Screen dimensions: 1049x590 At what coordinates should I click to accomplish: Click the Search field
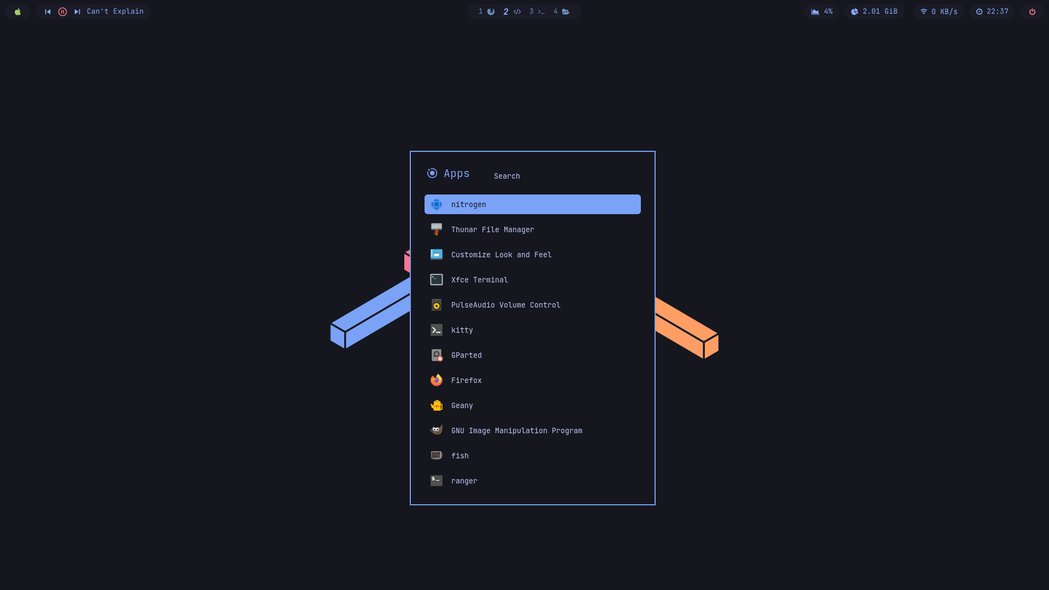(506, 175)
